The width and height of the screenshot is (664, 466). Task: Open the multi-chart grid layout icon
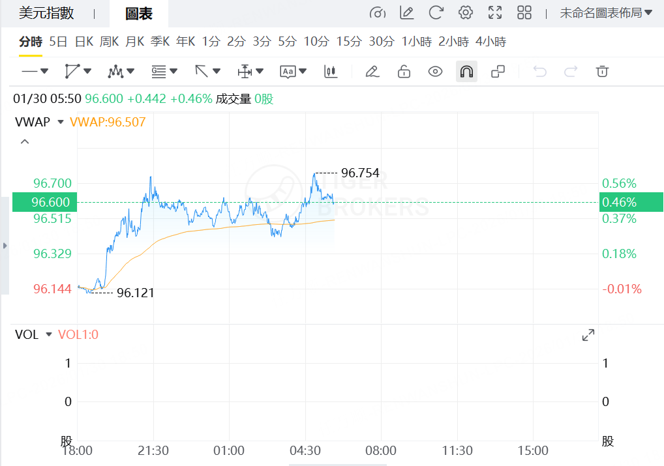point(524,12)
